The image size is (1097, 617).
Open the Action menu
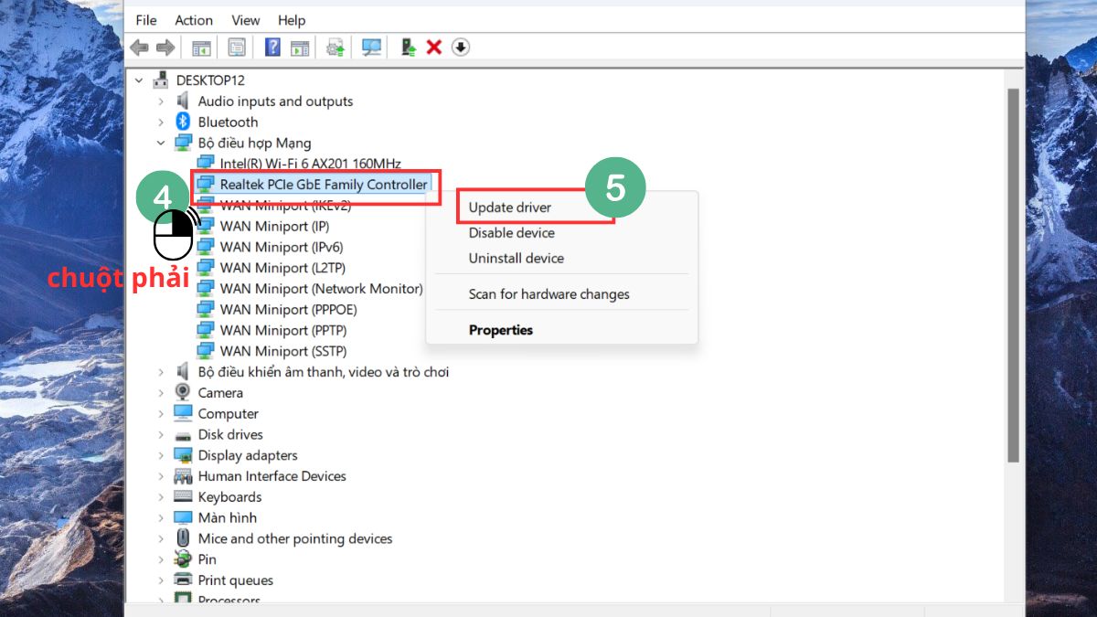point(193,20)
